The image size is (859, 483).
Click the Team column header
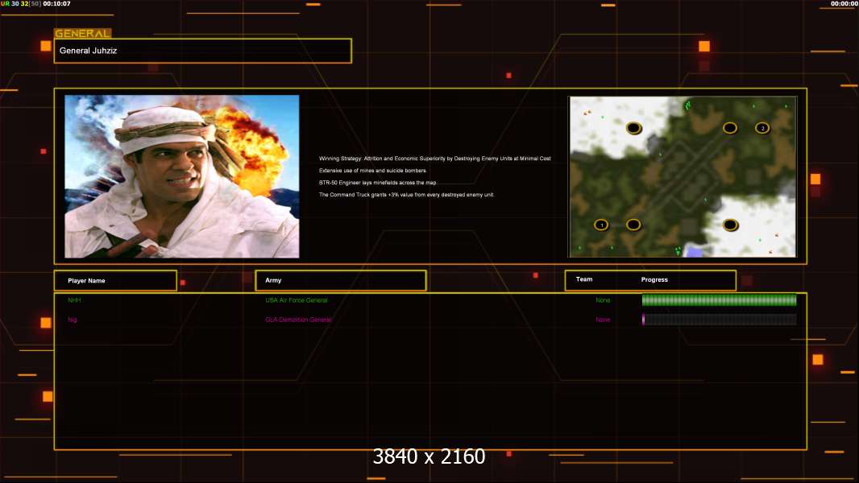584,279
